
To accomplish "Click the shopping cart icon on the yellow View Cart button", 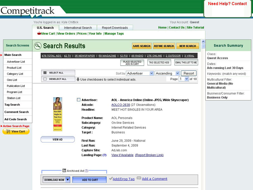I will coord(8,131).
